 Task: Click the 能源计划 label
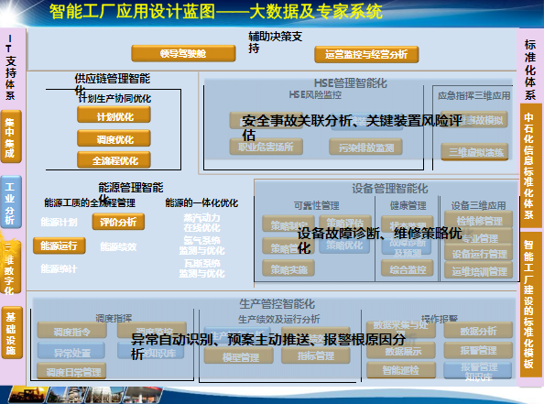[59, 222]
